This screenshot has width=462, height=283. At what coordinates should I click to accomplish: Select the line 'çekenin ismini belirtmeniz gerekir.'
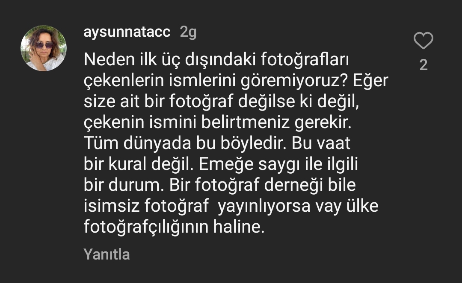[x=218, y=122]
